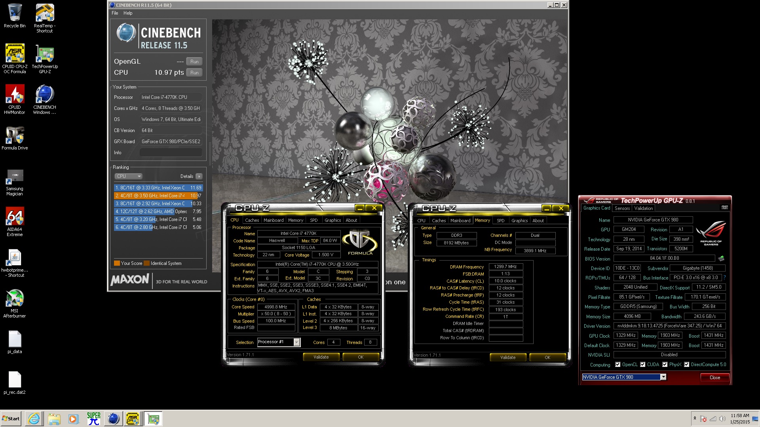Open the Formula Drive desktop icon
This screenshot has width=760, height=427.
(x=15, y=138)
